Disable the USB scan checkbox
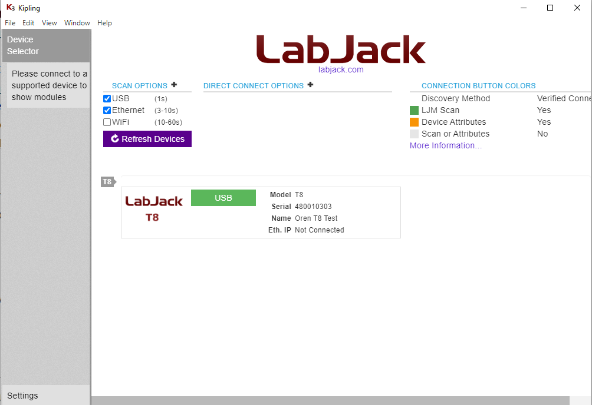This screenshot has width=592, height=405. [x=107, y=98]
